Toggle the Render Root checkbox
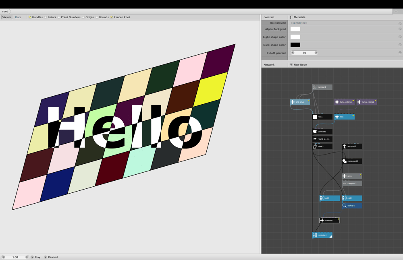The height and width of the screenshot is (260, 403). 112,17
